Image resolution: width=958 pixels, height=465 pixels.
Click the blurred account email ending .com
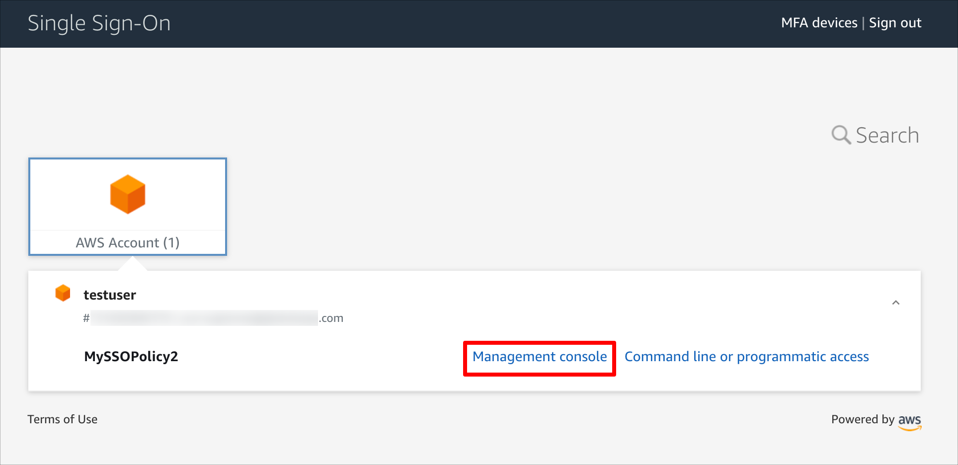point(213,318)
